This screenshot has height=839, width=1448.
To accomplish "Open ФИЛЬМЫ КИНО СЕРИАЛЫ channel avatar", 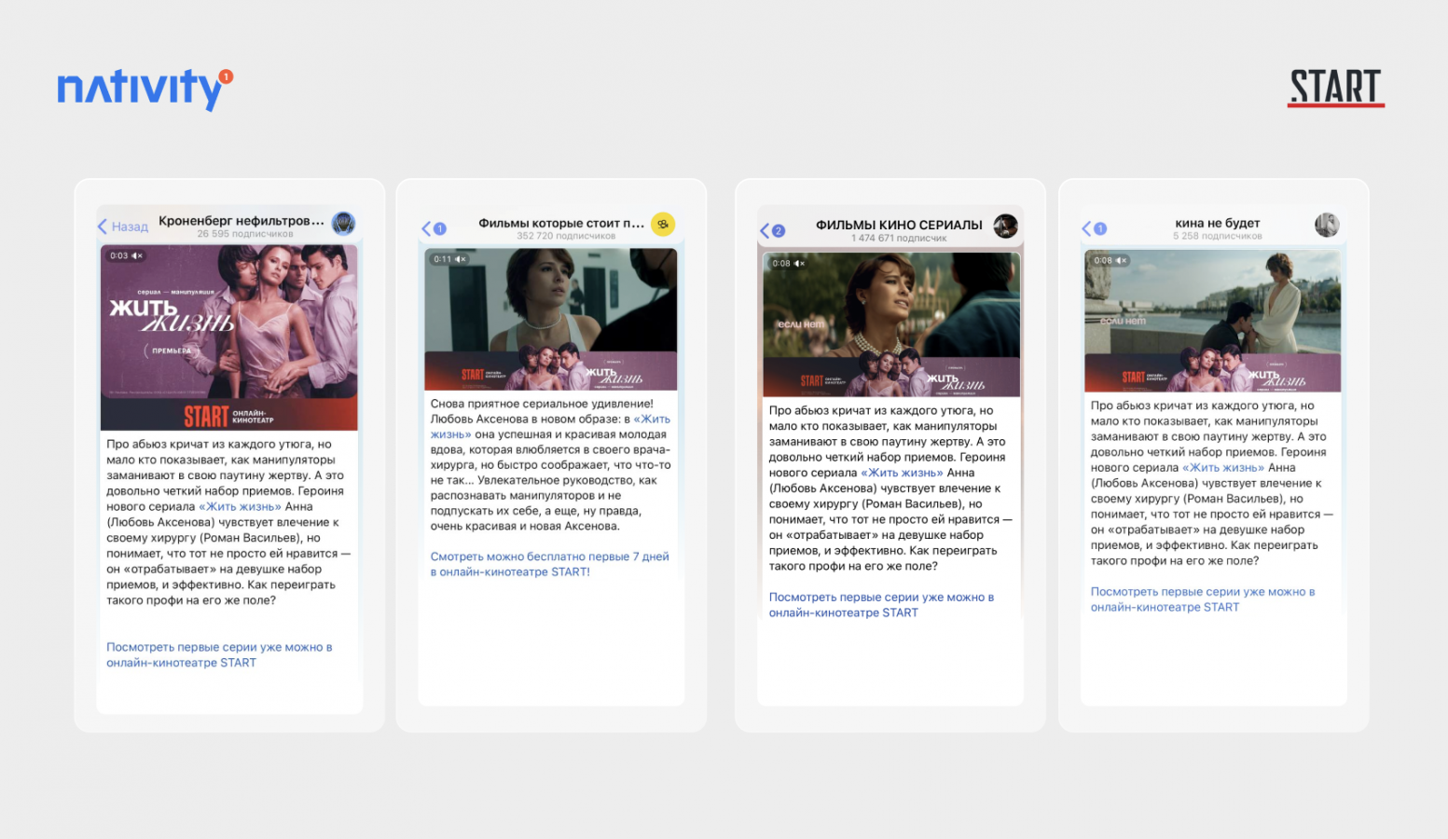I will [1005, 226].
